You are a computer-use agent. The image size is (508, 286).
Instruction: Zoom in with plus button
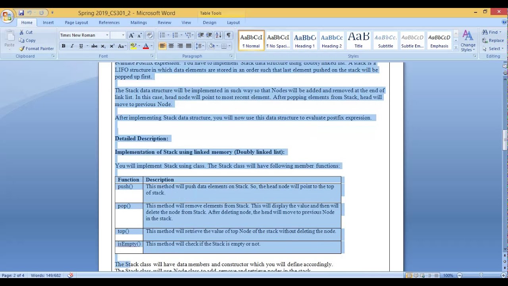click(x=503, y=275)
